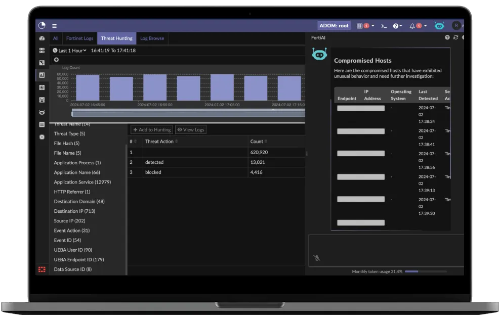The image size is (499, 322).
Task: Select the File Name (5) field
Action: pyautogui.click(x=67, y=153)
